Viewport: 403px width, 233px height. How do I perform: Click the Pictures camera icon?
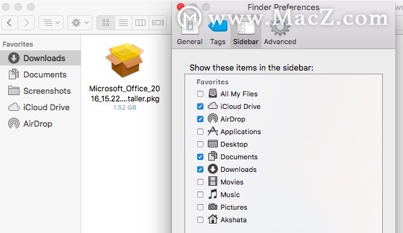213,207
